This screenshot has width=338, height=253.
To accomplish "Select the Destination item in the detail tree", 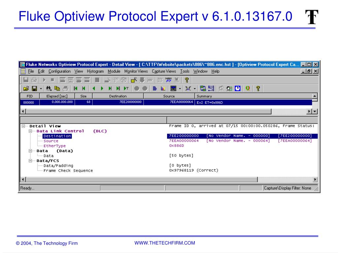I will pyautogui.click(x=57, y=136).
